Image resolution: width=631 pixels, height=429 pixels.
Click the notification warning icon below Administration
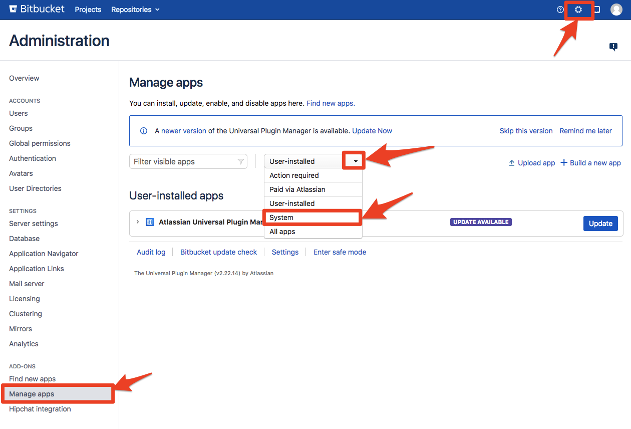tap(613, 47)
